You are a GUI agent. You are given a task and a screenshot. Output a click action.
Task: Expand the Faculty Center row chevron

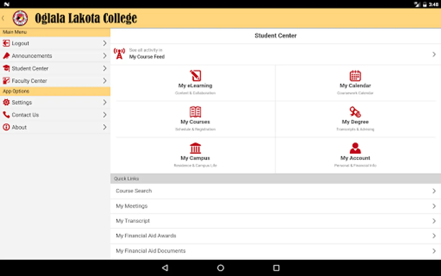(x=105, y=81)
